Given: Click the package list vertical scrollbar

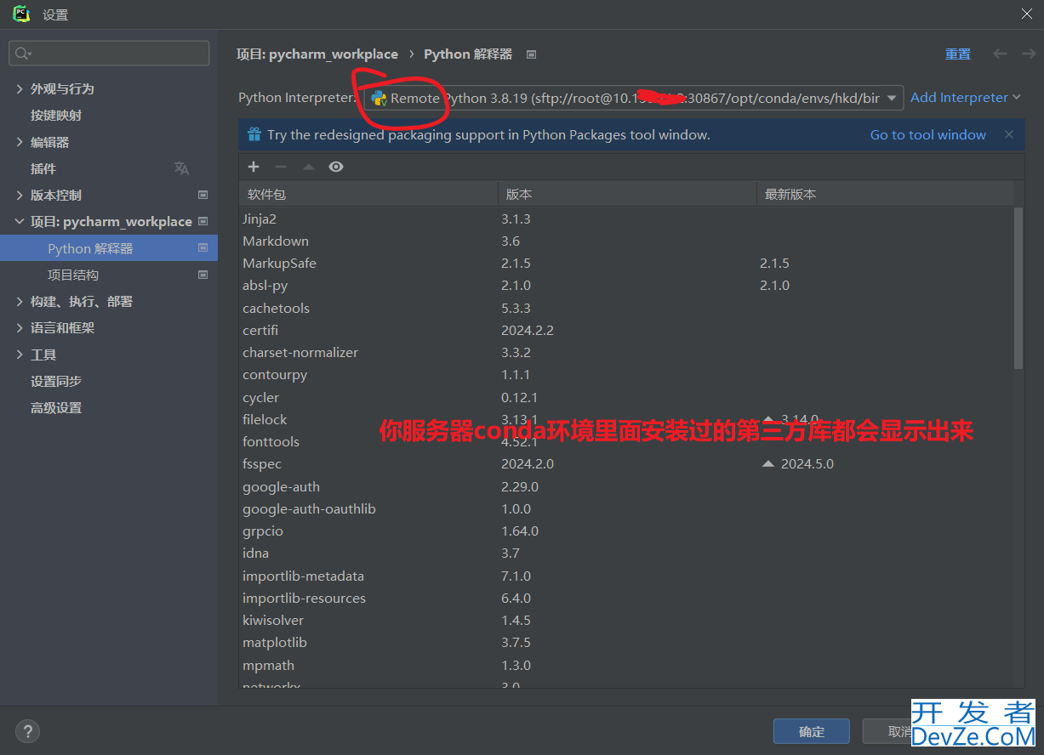Looking at the screenshot, I should pos(1018,288).
